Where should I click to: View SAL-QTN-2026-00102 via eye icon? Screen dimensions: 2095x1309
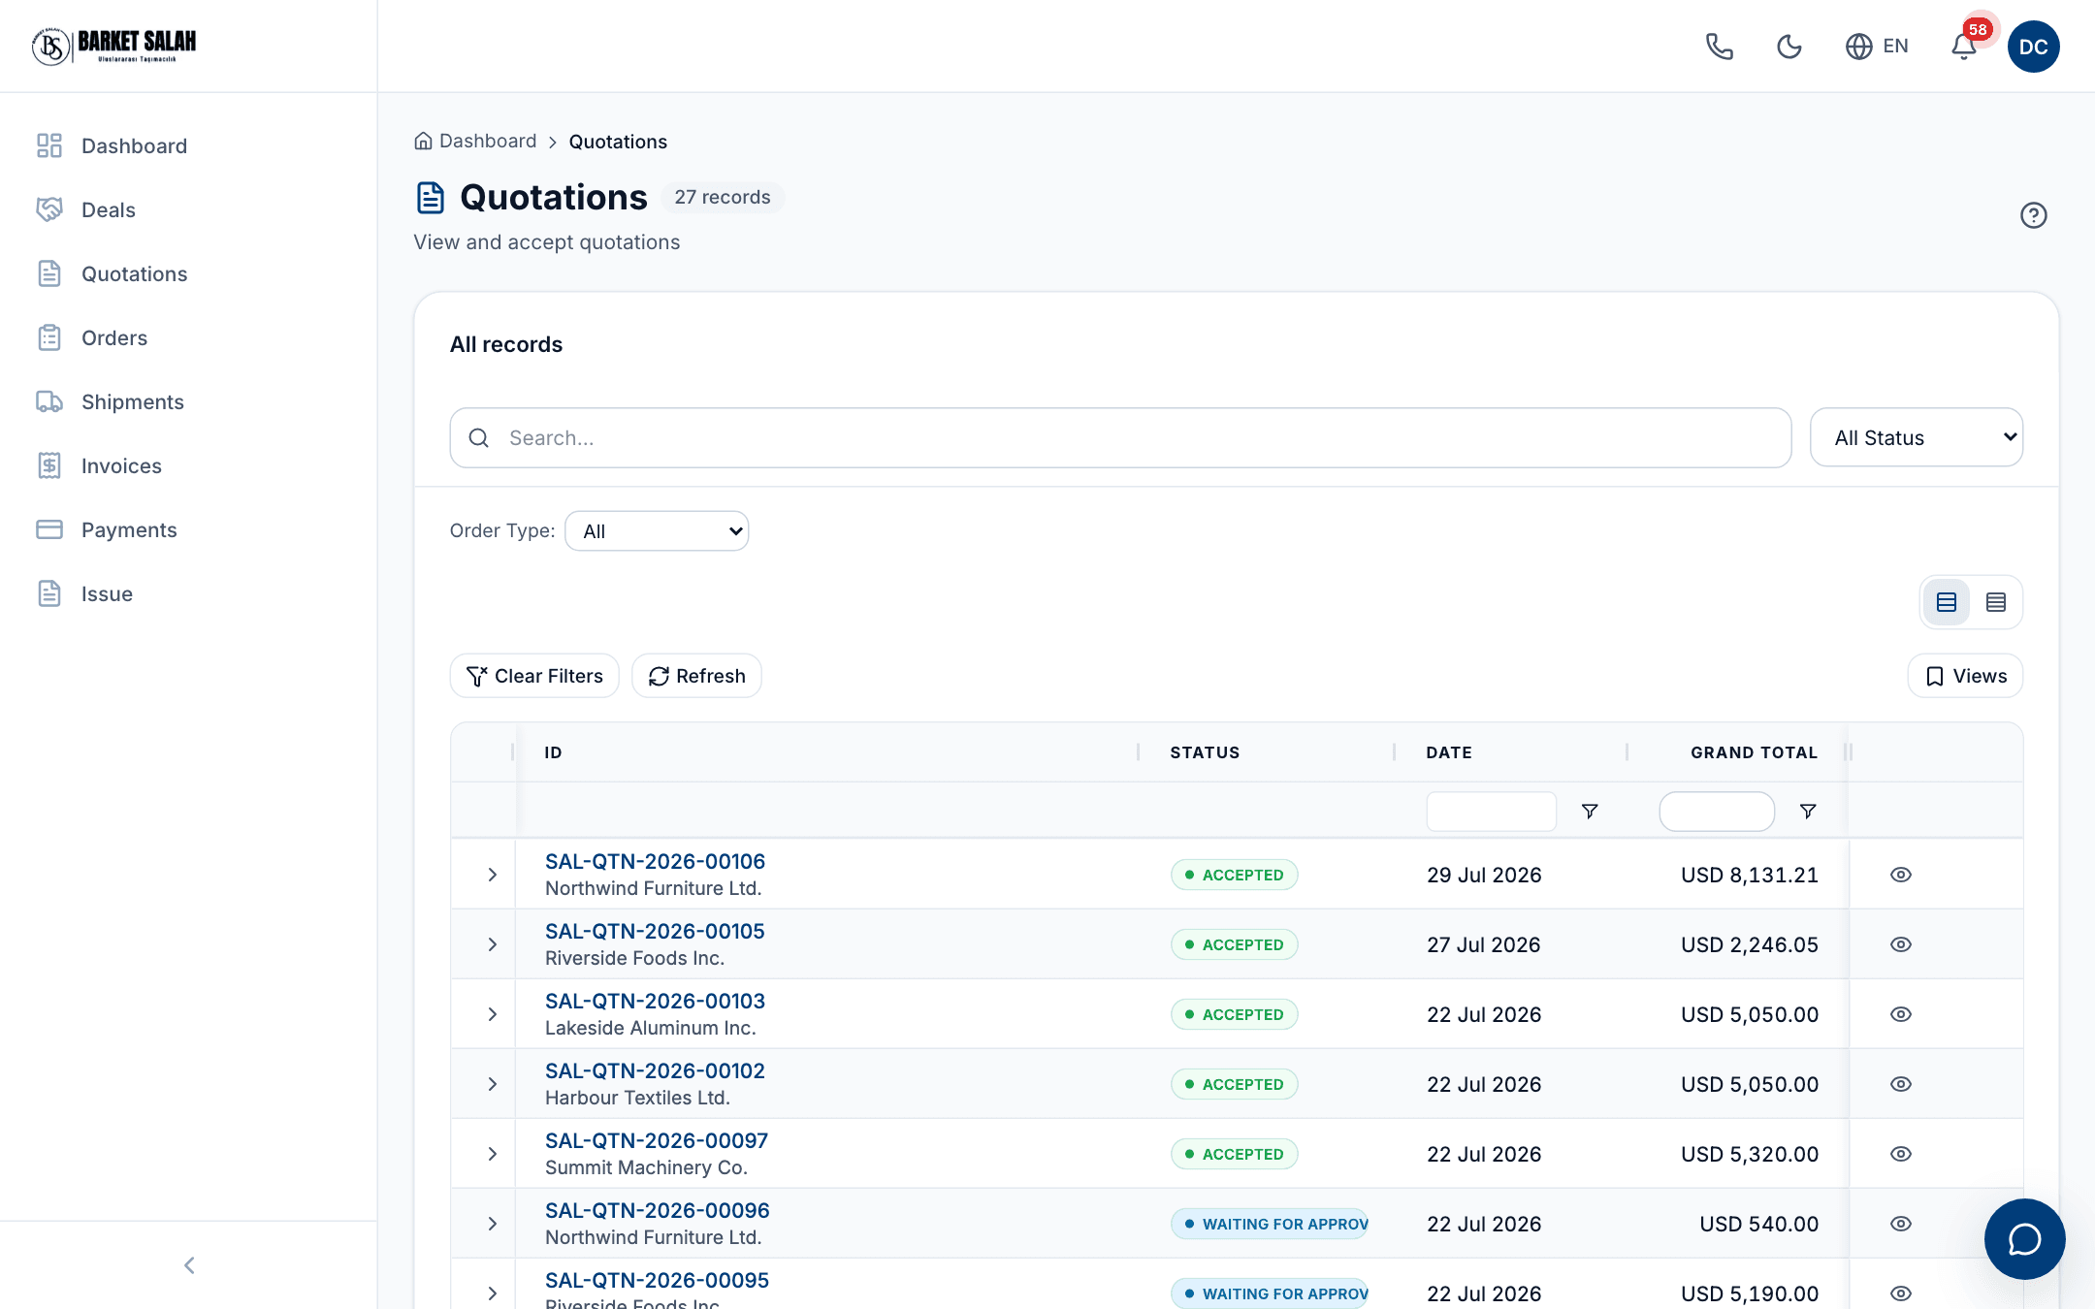[x=1901, y=1084]
